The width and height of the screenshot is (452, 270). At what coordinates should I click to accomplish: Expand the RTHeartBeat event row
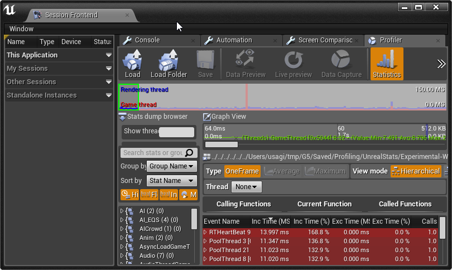click(205, 232)
